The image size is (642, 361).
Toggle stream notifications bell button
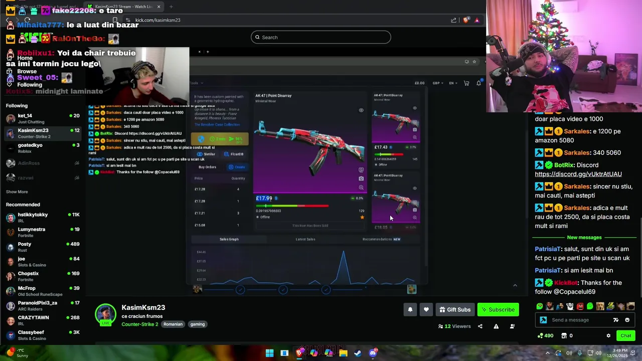click(x=410, y=310)
